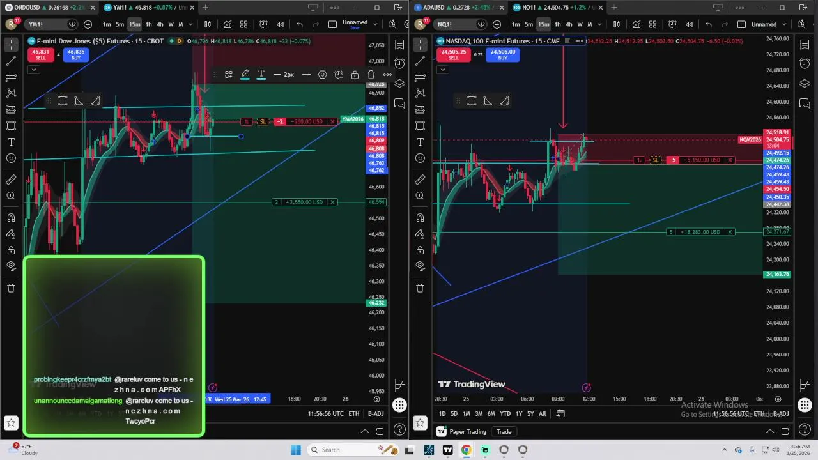This screenshot has height=460, width=818.
Task: Select crosshair cursor tool in YM1! window
Action: click(x=11, y=45)
